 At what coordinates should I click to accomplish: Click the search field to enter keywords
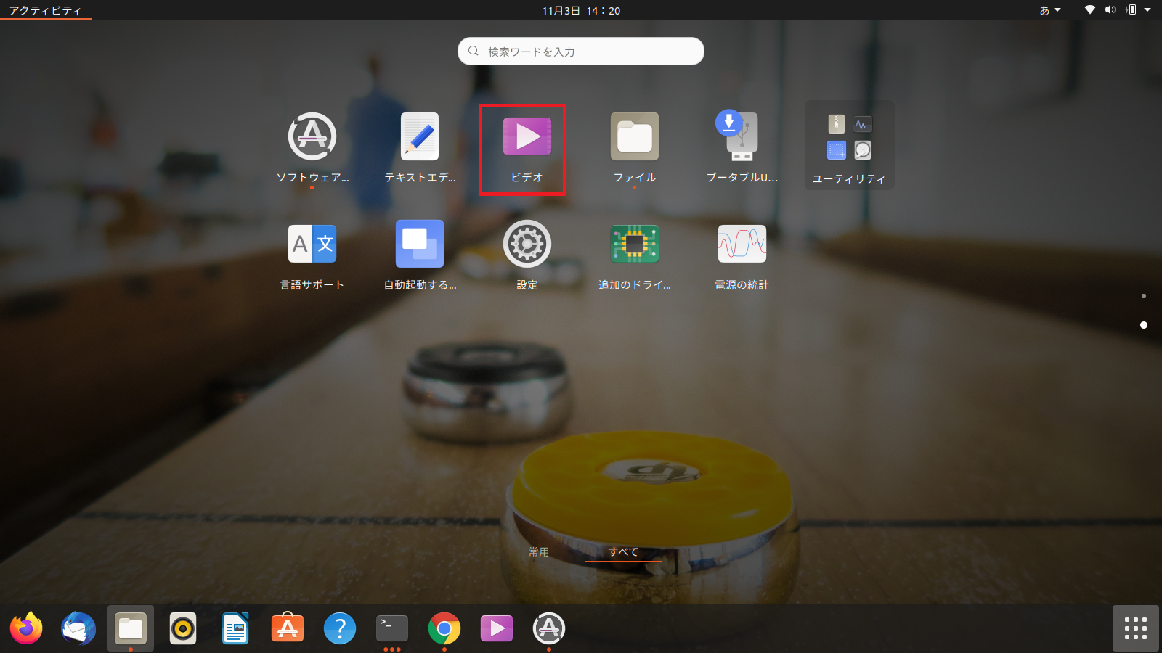(x=580, y=51)
